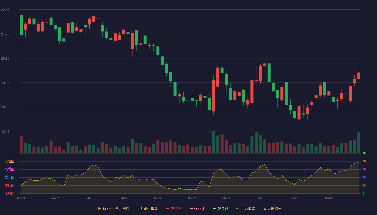The height and width of the screenshot is (215, 377).
Task: Click the blue 40 indicator axis value
Action: point(364,177)
